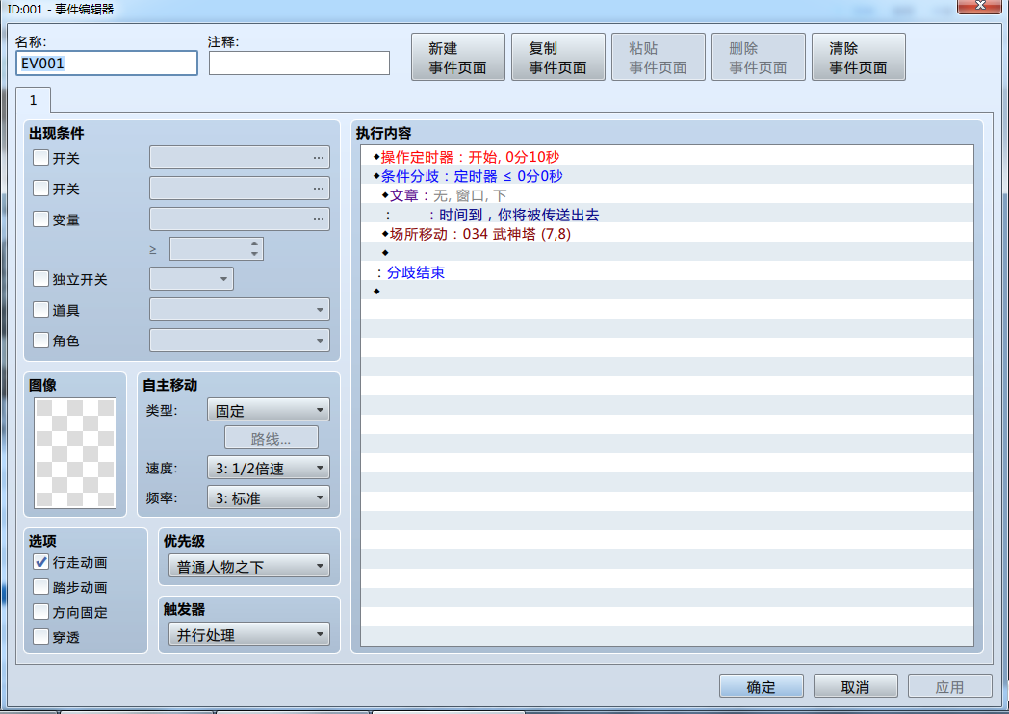This screenshot has width=1009, height=714.
Task: Check the 穿透 option
Action: [x=40, y=637]
